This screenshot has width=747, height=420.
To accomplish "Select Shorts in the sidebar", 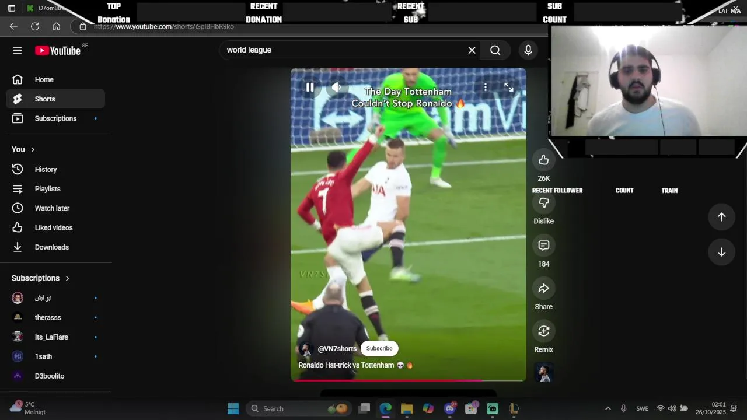I will [x=55, y=99].
